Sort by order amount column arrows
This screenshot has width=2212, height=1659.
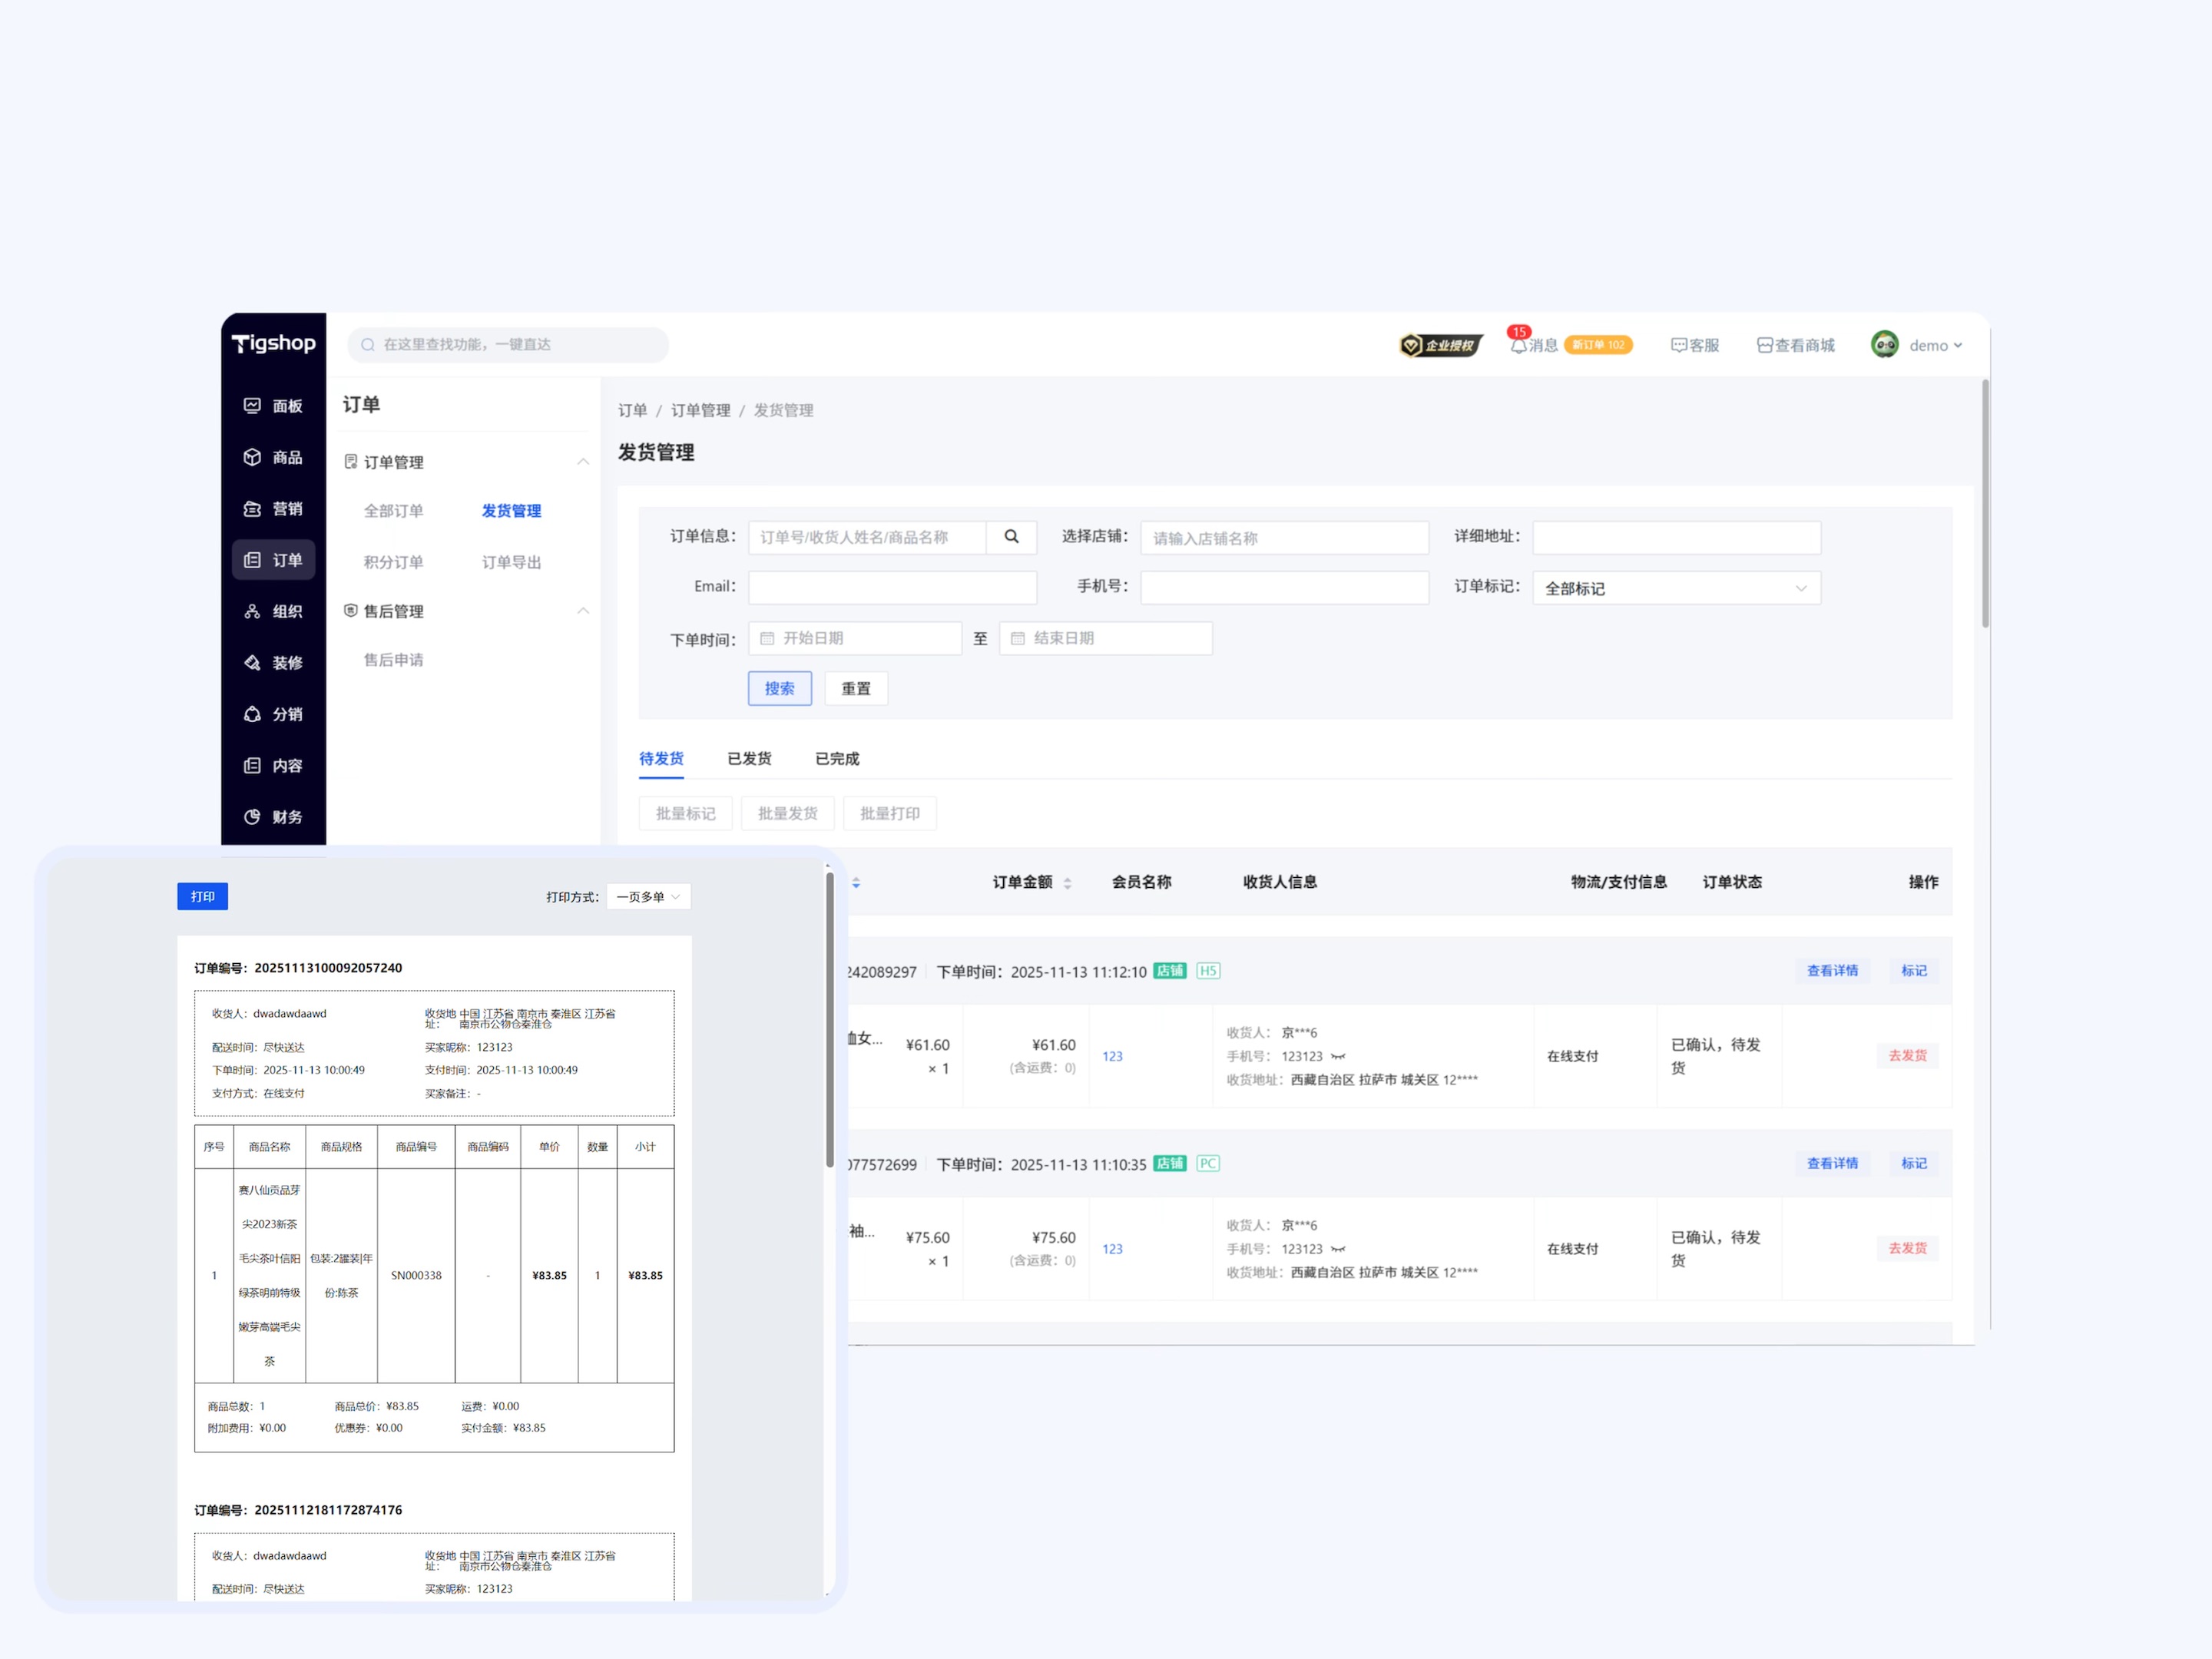tap(1067, 883)
